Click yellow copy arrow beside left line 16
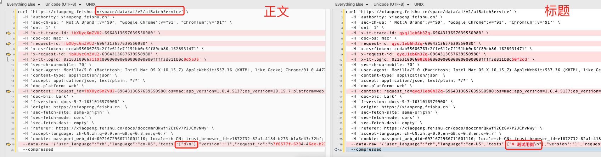 [x=9, y=91]
